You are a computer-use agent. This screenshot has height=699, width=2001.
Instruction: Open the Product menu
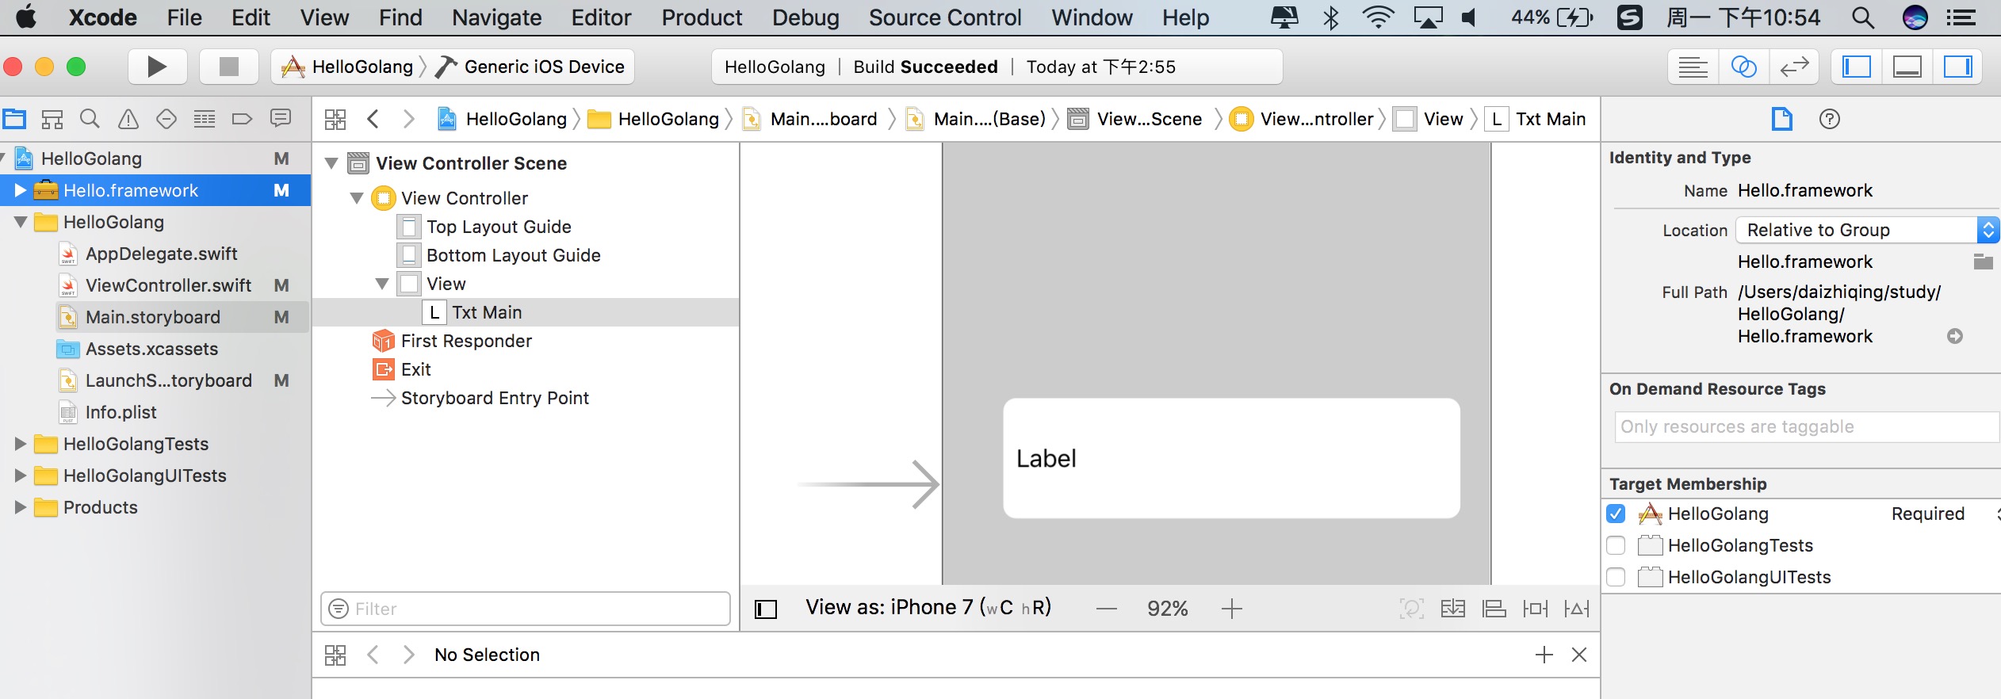point(702,17)
